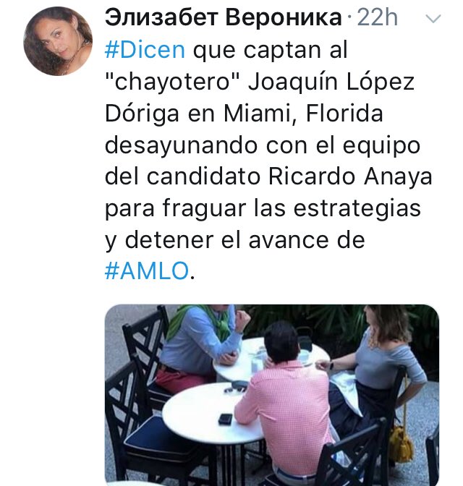Tap the text "Miami, Florida"
The height and width of the screenshot is (486, 463).
click(303, 114)
